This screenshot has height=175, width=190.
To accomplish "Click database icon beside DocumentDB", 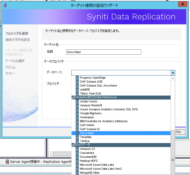I will (x=77, y=157).
